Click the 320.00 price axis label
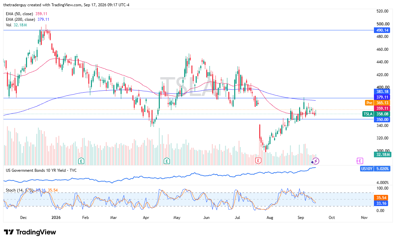 [382, 138]
